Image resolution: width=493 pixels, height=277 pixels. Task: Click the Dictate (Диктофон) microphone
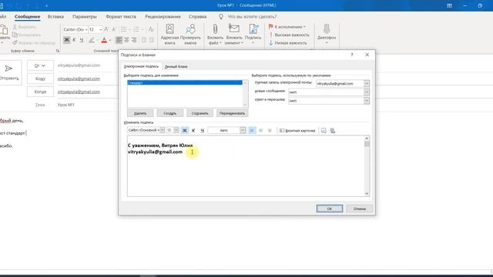click(x=327, y=34)
